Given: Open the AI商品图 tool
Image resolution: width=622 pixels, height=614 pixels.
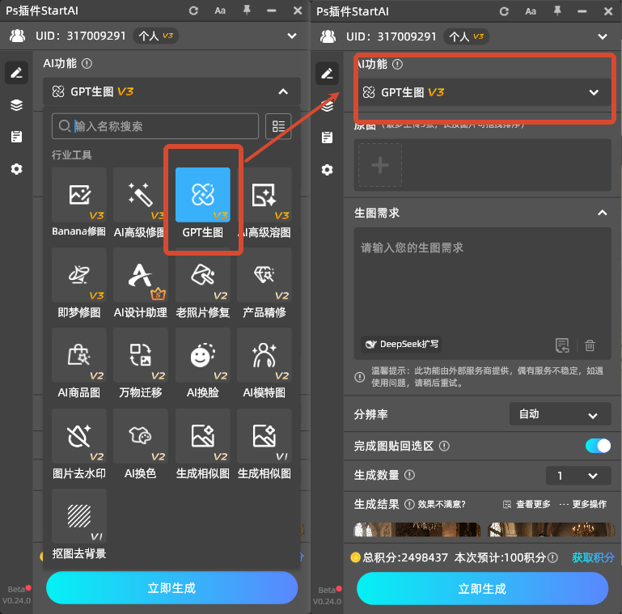Looking at the screenshot, I should (x=79, y=355).
